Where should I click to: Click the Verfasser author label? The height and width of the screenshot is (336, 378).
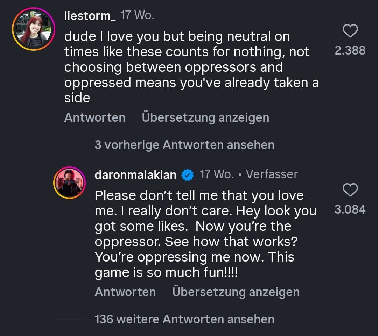pos(272,174)
